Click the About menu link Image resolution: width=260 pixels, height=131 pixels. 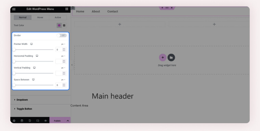pyautogui.click(x=96, y=11)
